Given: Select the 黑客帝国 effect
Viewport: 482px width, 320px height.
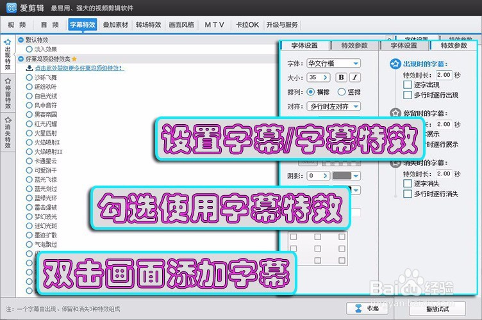Looking at the screenshot, I should [29, 115].
